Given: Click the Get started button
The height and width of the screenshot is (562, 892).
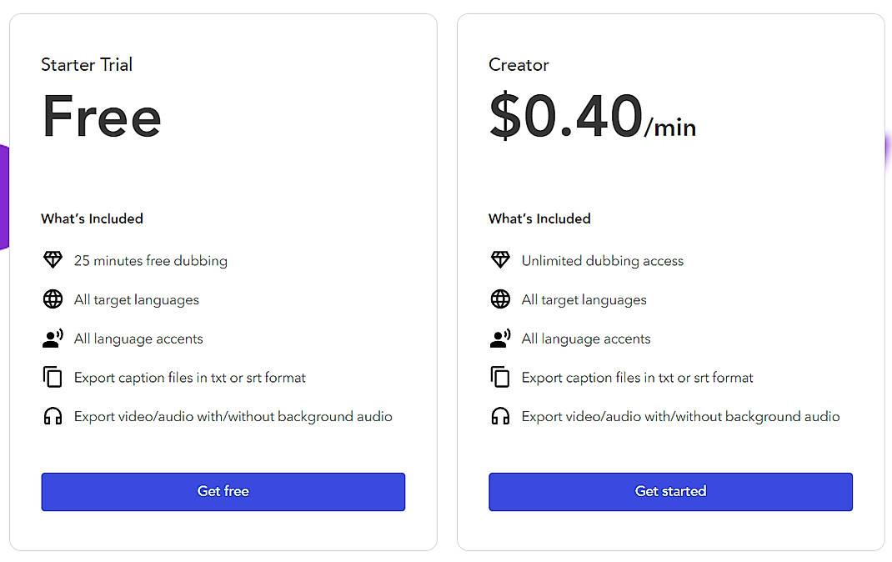Looking at the screenshot, I should [670, 491].
